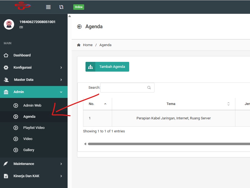
Task: Click the magnifier icon in search box
Action: tap(149, 88)
